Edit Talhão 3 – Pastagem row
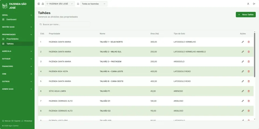The height and width of the screenshot is (129, 259). [x=243, y=62]
